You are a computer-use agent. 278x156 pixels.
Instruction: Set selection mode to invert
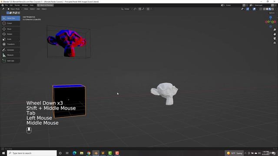pyautogui.click(x=16, y=13)
